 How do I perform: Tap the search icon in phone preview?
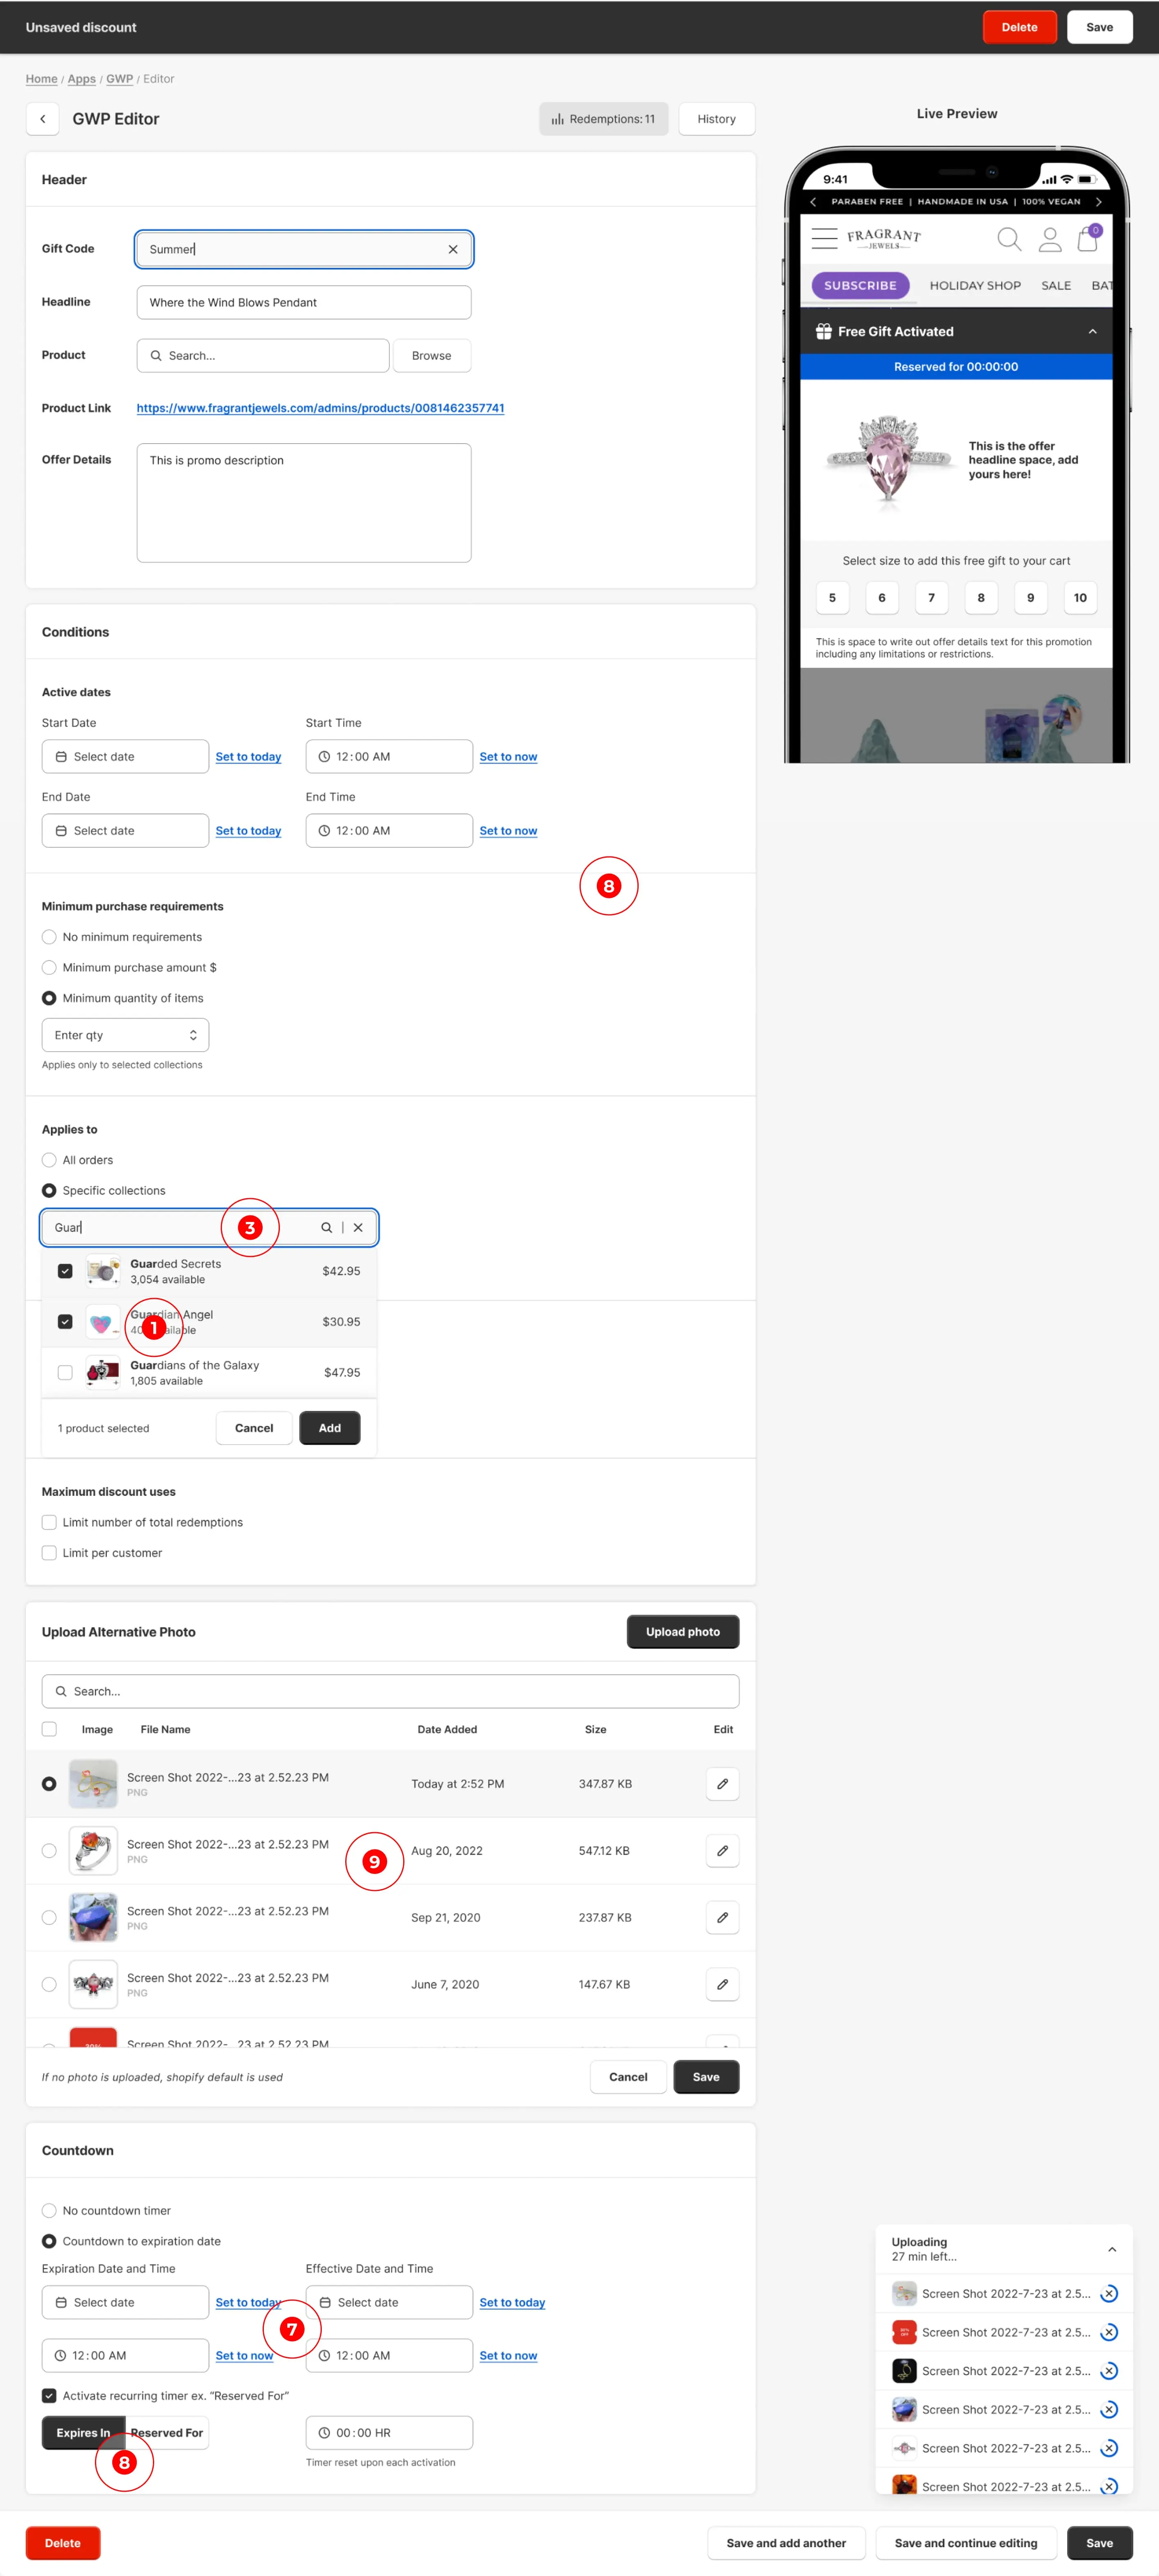click(x=1008, y=239)
